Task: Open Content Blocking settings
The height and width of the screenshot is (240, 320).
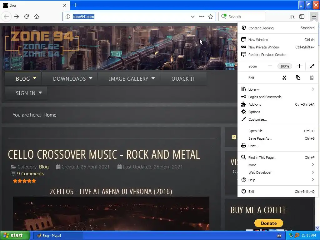Action: tap(278, 28)
